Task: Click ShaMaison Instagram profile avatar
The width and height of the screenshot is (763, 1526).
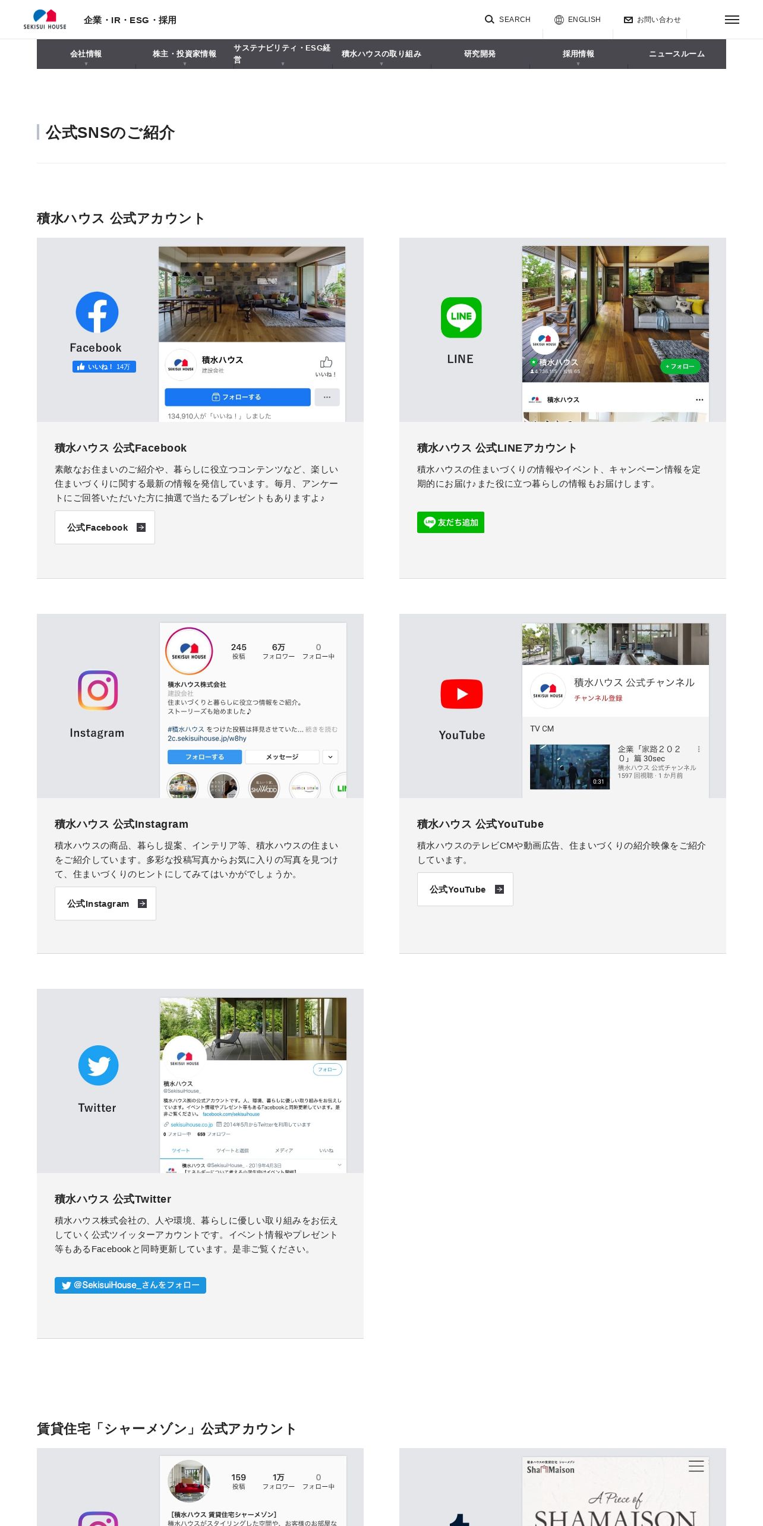Action: point(189,1481)
